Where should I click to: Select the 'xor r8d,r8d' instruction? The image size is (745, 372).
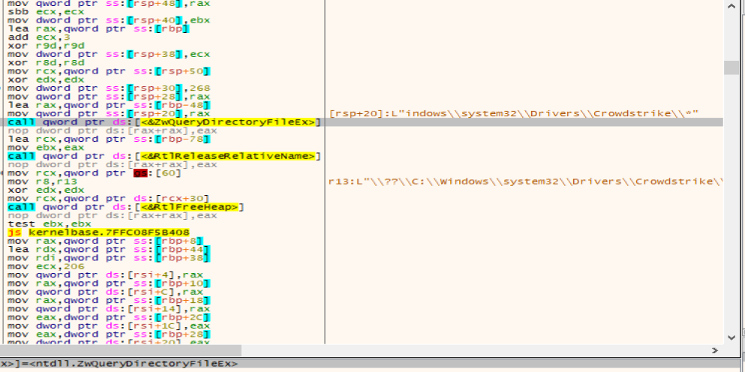46,63
